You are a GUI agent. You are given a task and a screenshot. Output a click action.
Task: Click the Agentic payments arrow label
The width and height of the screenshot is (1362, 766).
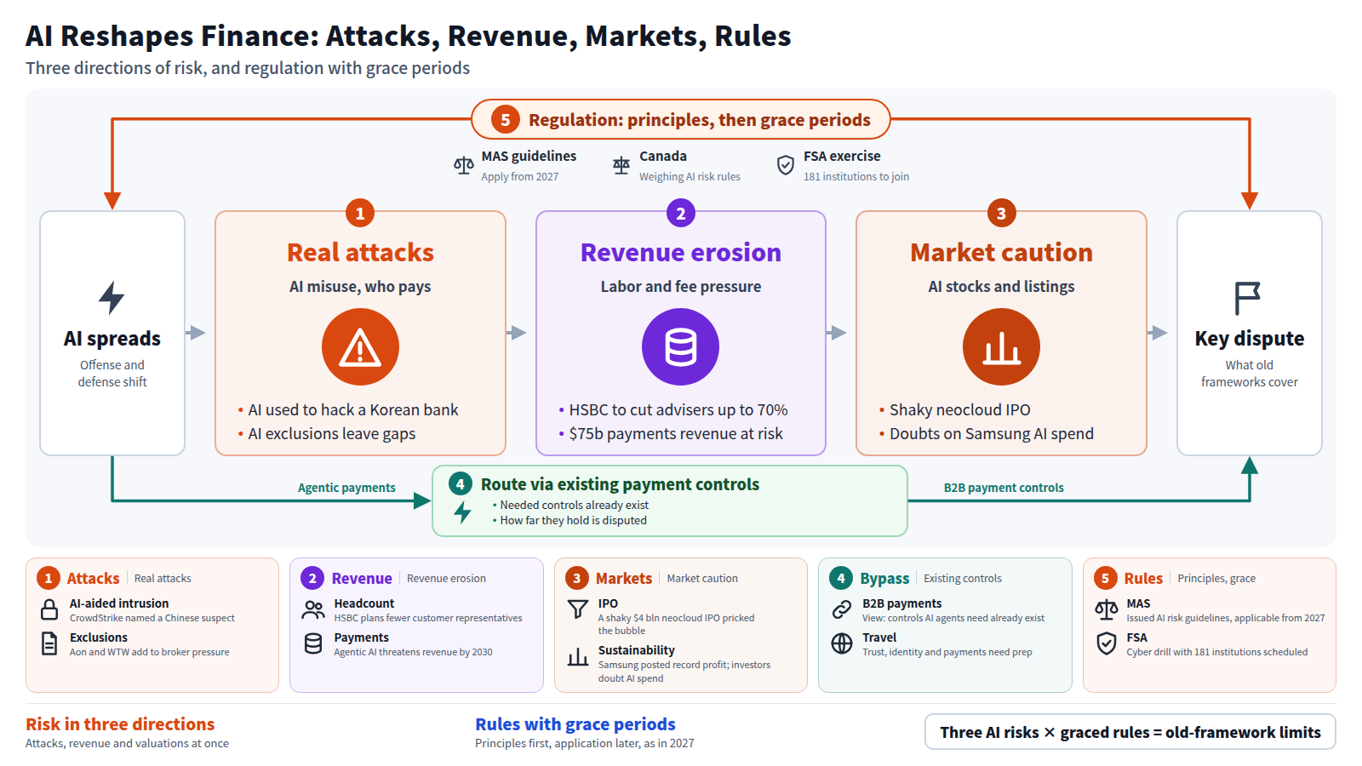346,488
